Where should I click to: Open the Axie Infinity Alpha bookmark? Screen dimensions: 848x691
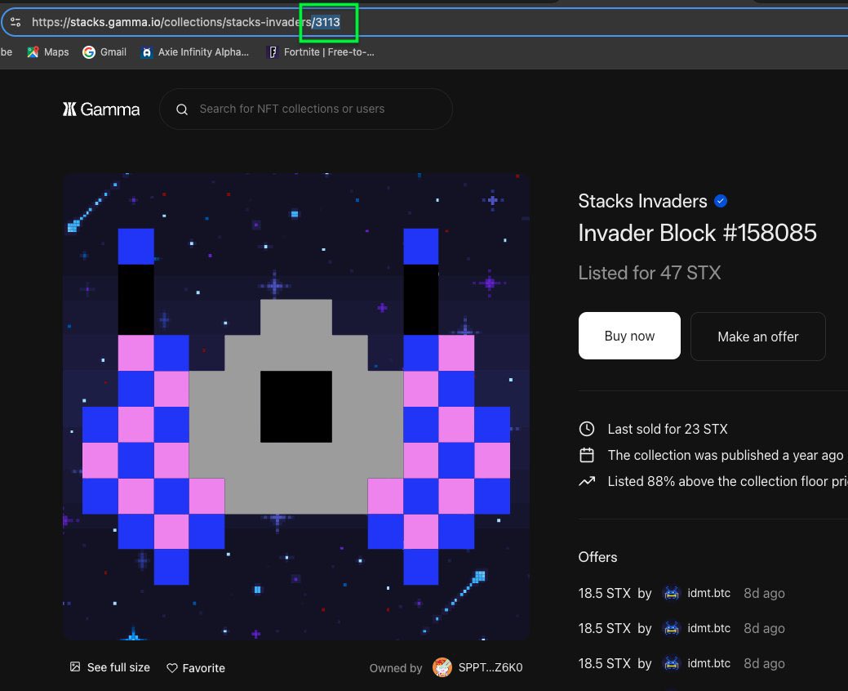pos(195,52)
